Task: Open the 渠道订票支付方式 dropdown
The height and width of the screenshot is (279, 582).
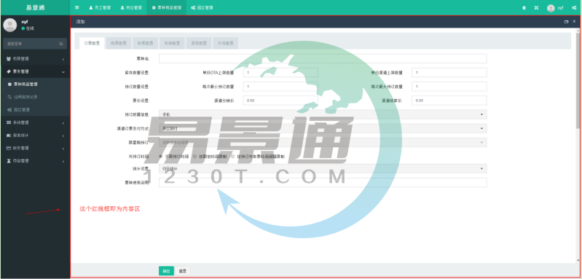Action: [x=323, y=128]
